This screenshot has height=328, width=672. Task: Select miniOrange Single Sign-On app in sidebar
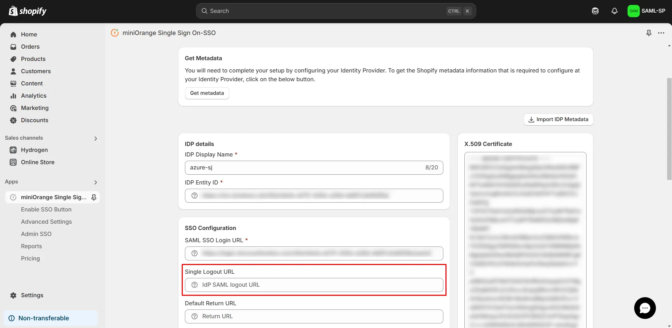click(53, 197)
